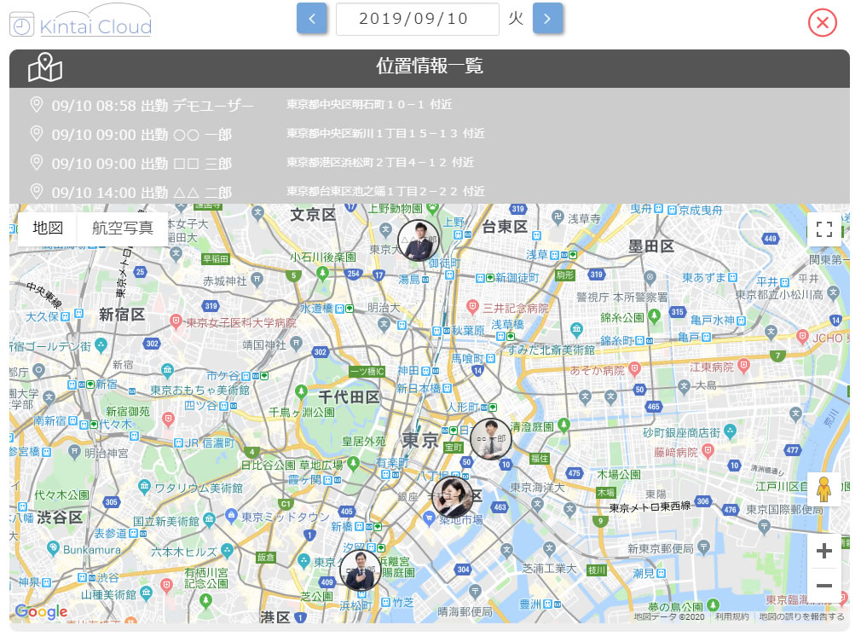Click pin icon beside 14:00 △△ 二郎 entry
Screen dimensions: 861x642
(x=36, y=191)
